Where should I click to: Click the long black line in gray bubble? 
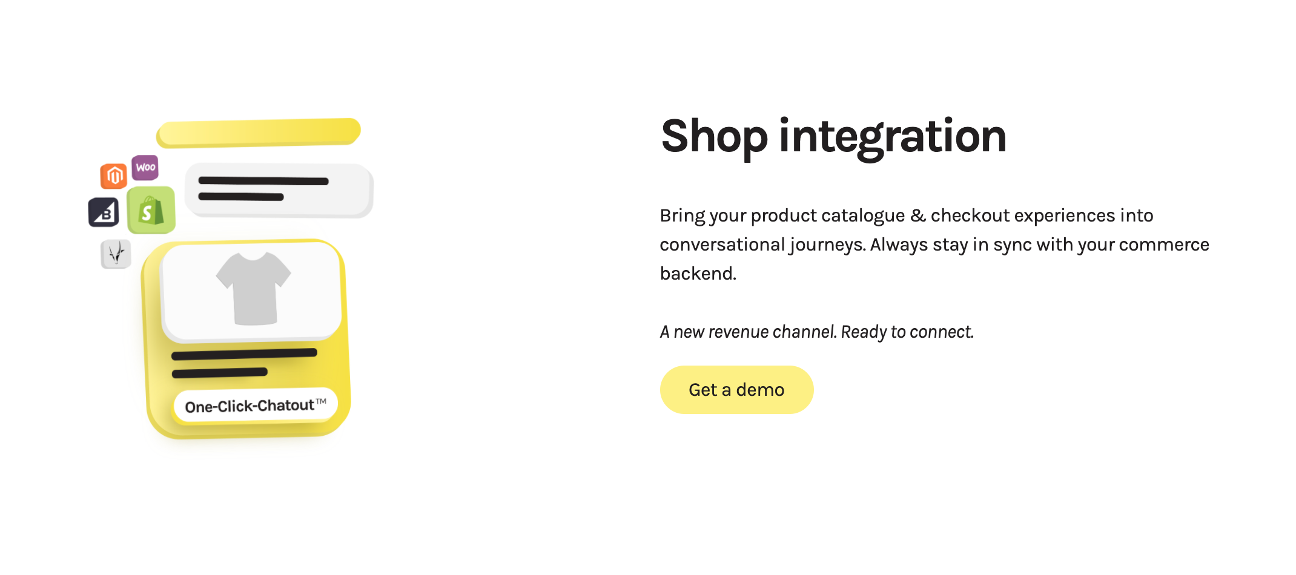pos(263,181)
